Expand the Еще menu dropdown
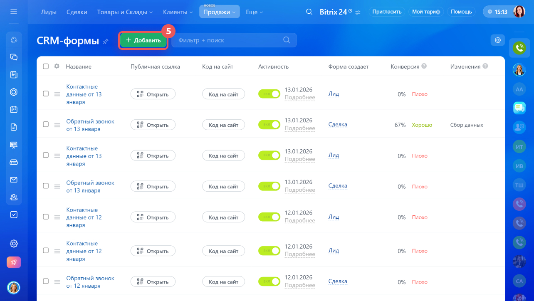The image size is (534, 301). (x=254, y=12)
